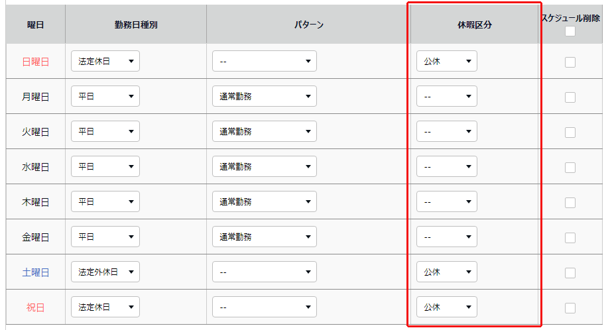Check スケジュール削除 box for 日曜日 row
Image resolution: width=610 pixels, height=330 pixels.
[x=570, y=62]
